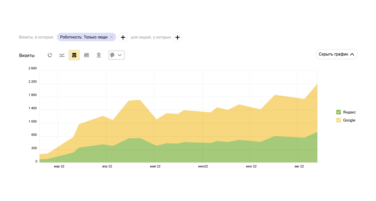Add a condition after 'для людей, у которых'
This screenshot has height=201, width=376.
click(x=177, y=37)
